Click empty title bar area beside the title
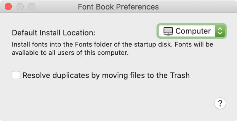The width and height of the screenshot is (237, 121). click(x=196, y=7)
